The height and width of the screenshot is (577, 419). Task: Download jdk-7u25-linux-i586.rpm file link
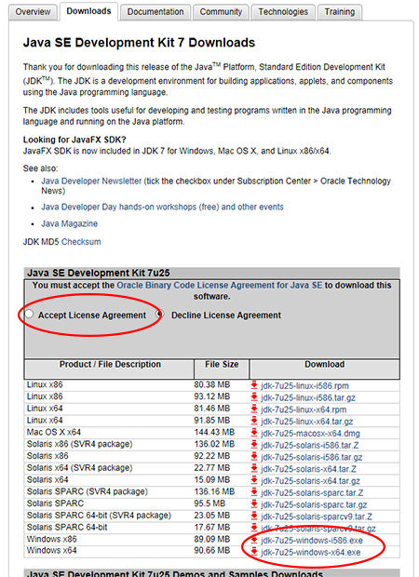304,385
